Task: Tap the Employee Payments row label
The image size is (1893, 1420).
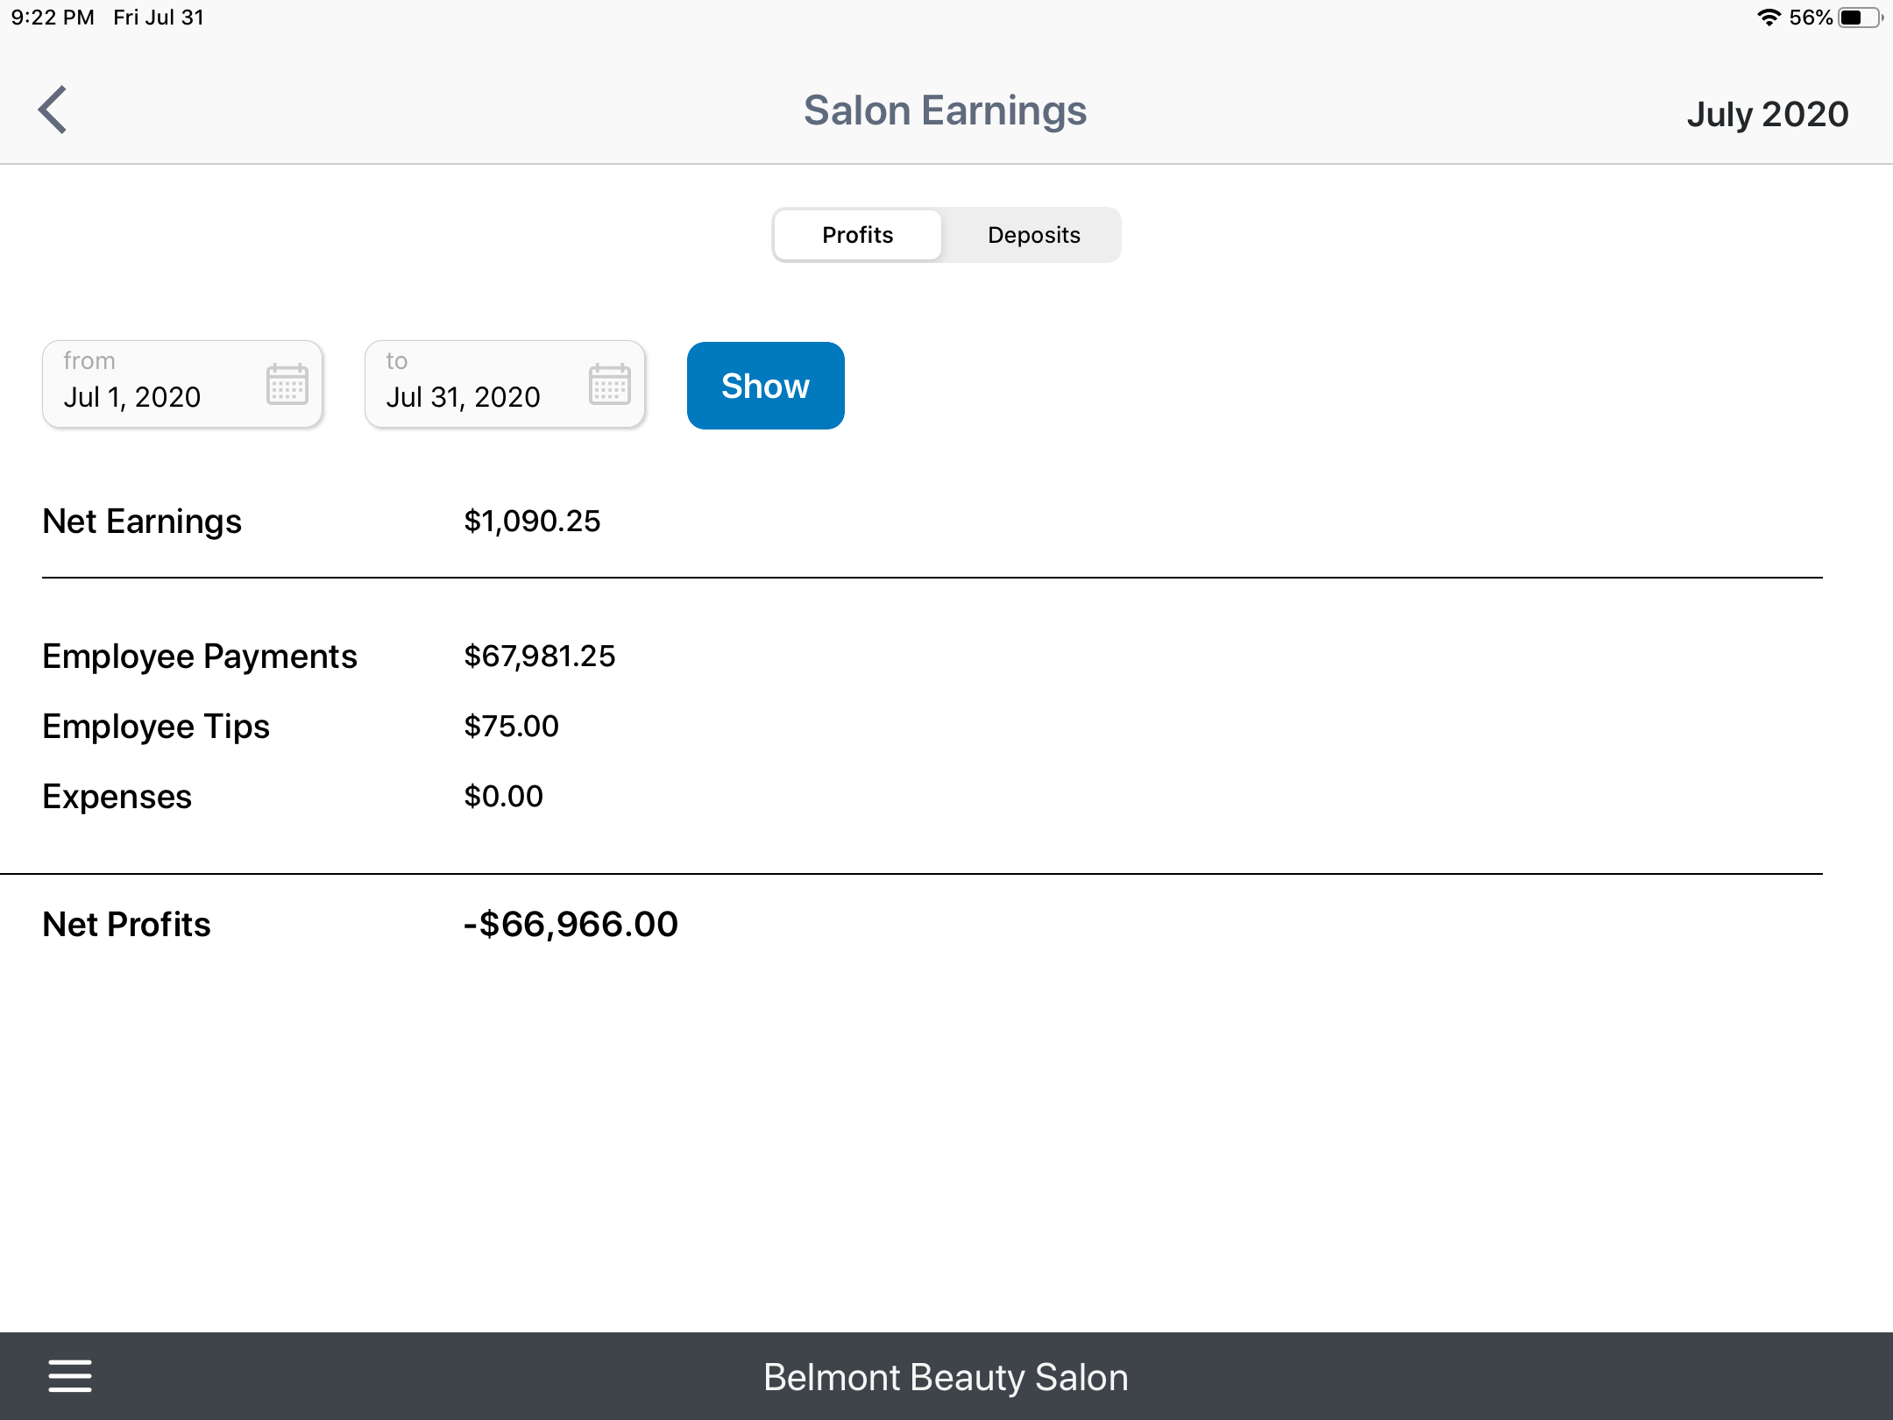Action: coord(200,657)
